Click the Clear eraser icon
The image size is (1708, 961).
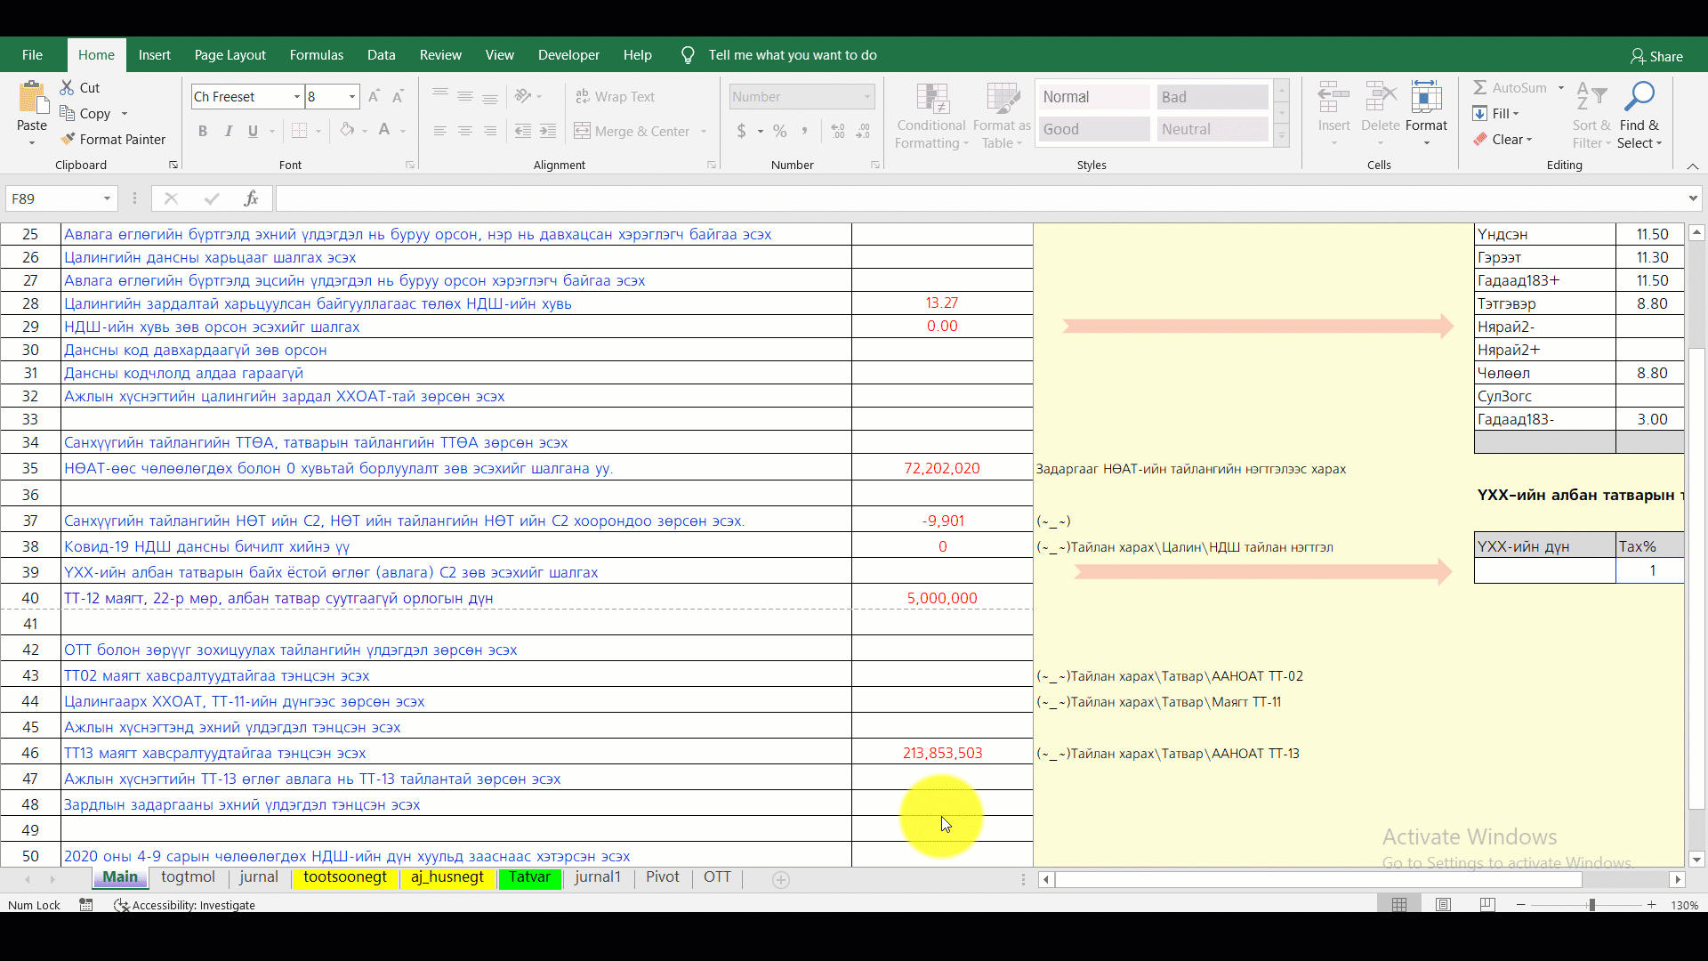coord(1479,139)
